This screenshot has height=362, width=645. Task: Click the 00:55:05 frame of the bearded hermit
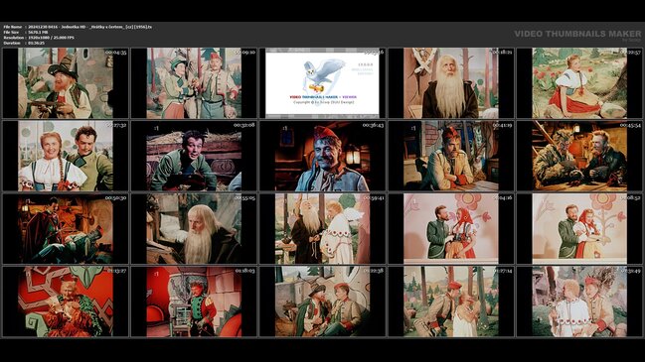pos(194,229)
